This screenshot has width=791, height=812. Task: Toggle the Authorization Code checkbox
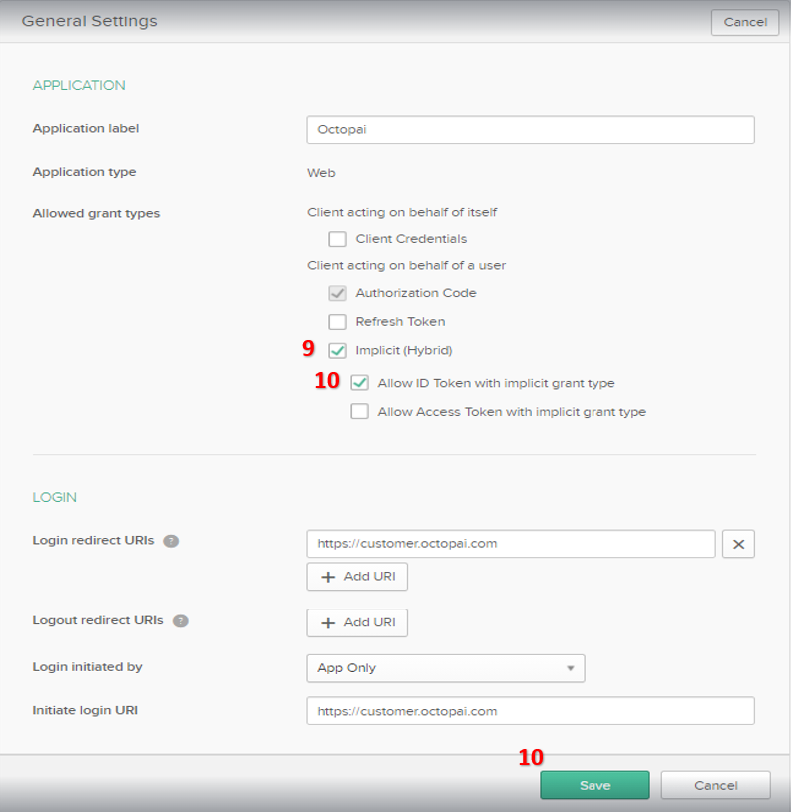point(338,293)
